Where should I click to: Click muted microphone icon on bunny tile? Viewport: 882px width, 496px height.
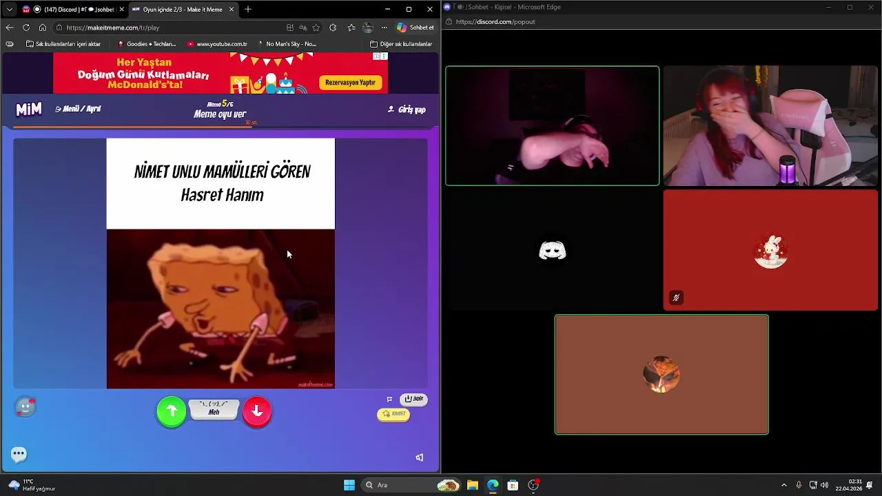pos(676,298)
